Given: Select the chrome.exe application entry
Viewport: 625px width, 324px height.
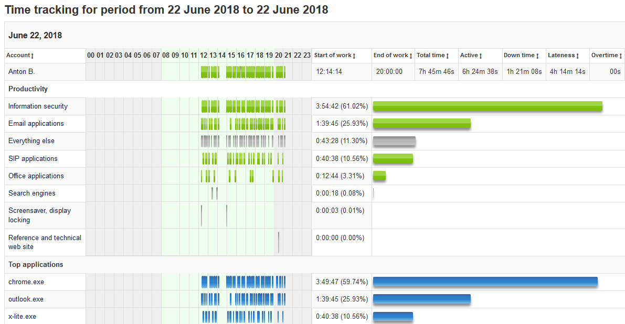Looking at the screenshot, I should pos(26,282).
